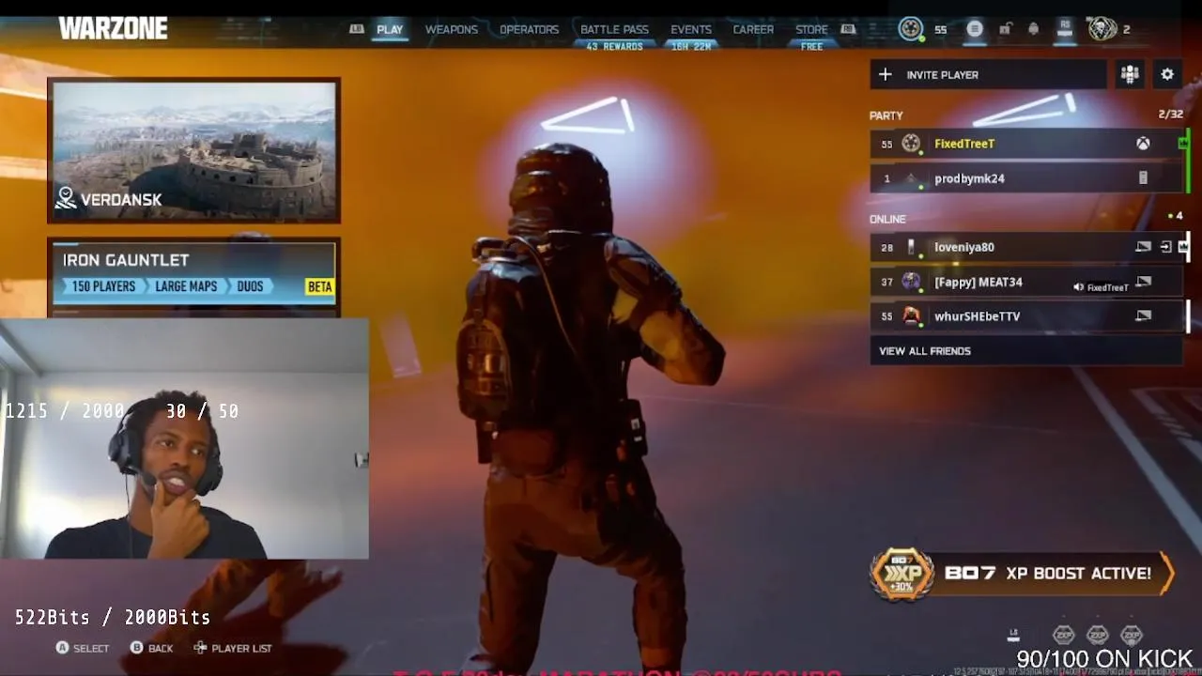This screenshot has width=1202, height=676.
Task: Click the ONLINE section header
Action: pos(887,219)
